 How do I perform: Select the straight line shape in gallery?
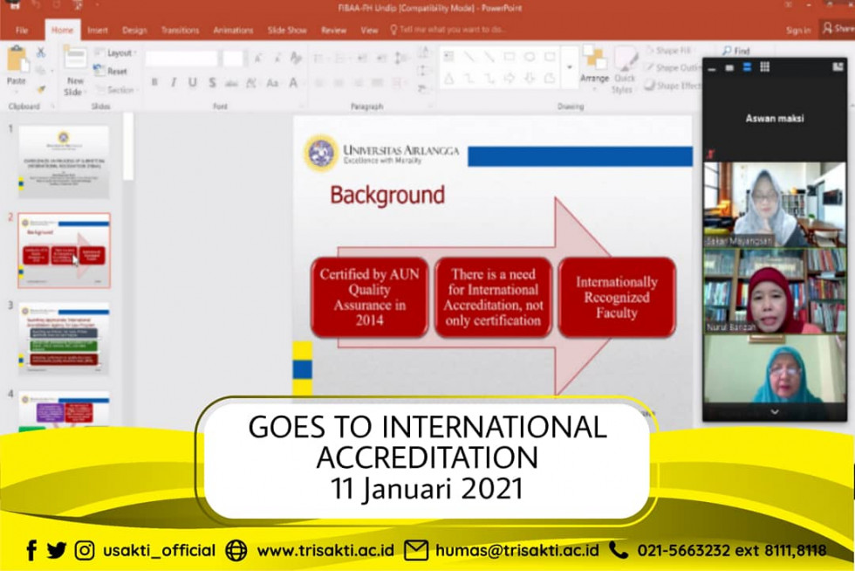tap(469, 57)
